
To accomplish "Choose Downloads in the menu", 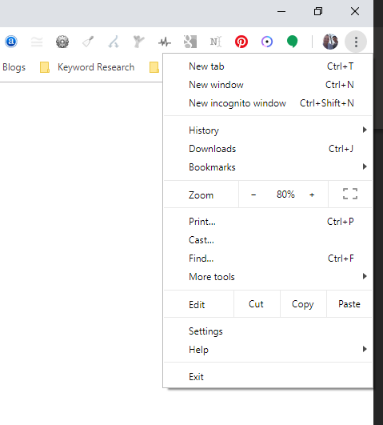I will 268,149.
